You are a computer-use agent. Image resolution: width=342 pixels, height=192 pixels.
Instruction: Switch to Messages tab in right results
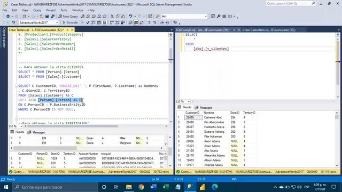204,108
